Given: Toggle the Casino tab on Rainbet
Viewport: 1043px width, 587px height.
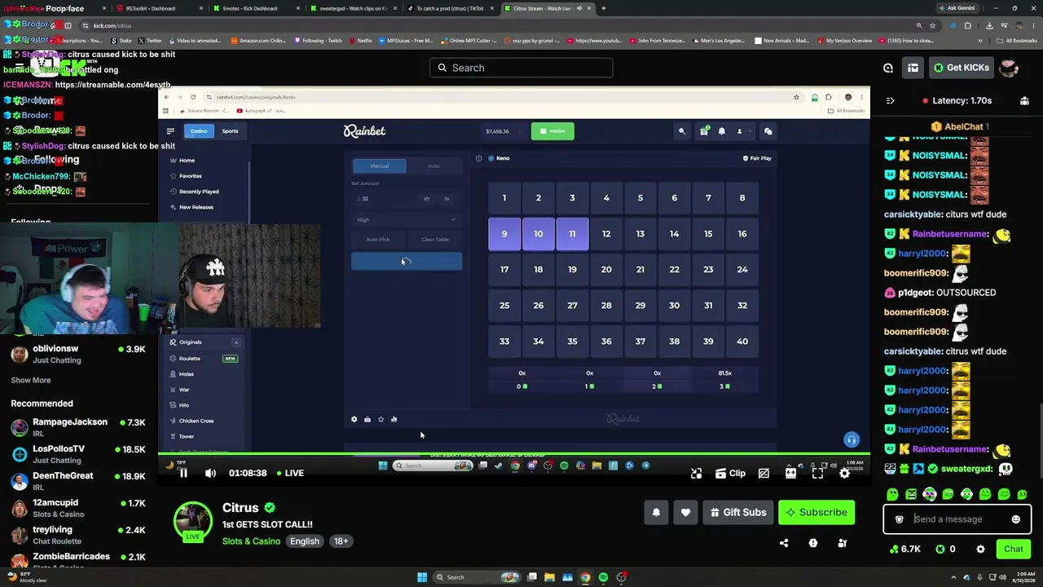Looking at the screenshot, I should coord(199,131).
